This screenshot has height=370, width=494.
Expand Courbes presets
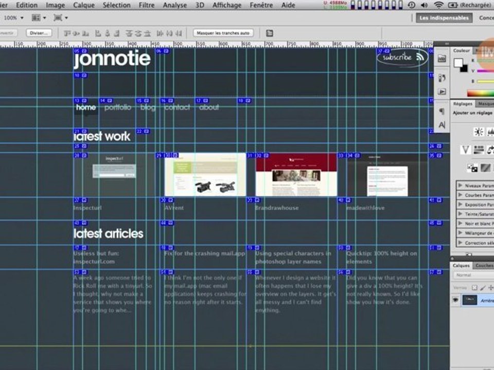[x=460, y=195]
